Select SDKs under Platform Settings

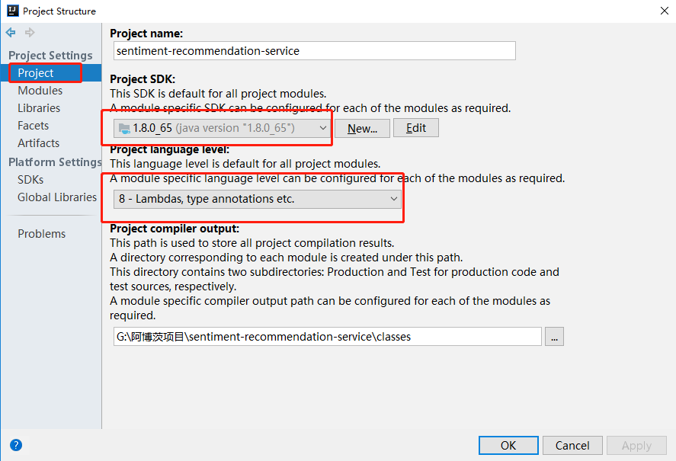(30, 179)
